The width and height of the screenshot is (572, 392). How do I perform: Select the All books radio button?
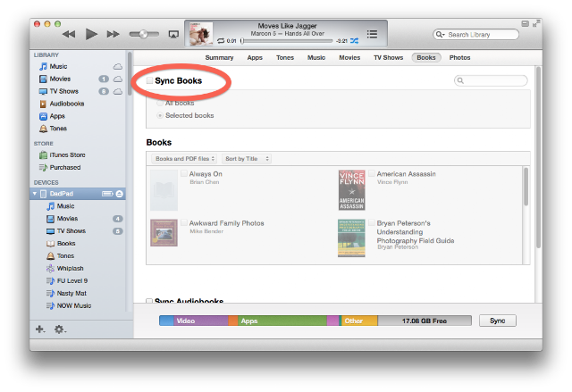(x=159, y=103)
